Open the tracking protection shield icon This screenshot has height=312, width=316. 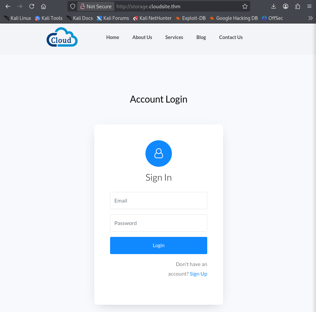click(72, 7)
